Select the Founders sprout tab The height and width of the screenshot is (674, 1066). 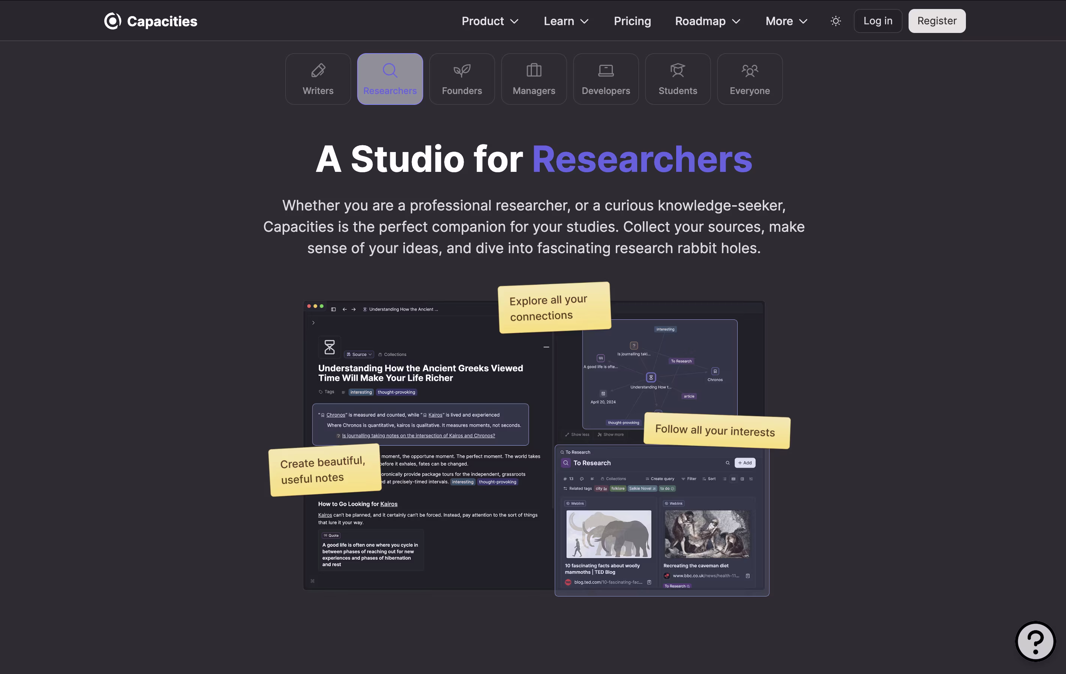click(x=462, y=79)
